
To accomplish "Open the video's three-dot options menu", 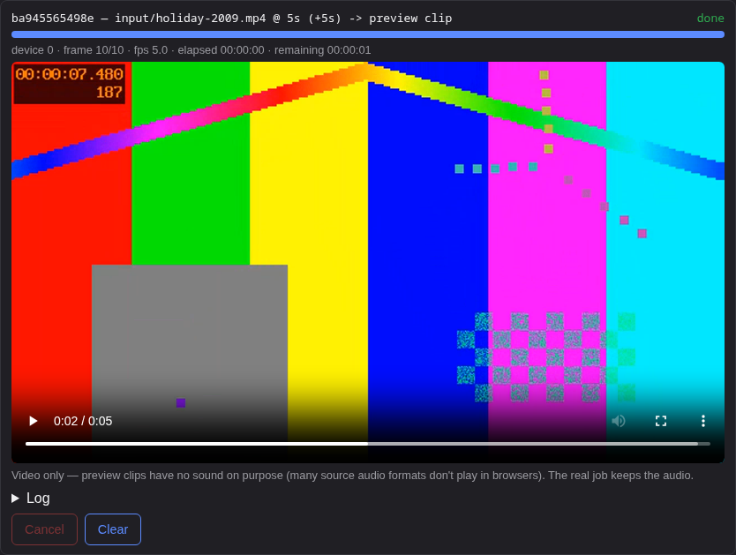I will (x=703, y=421).
